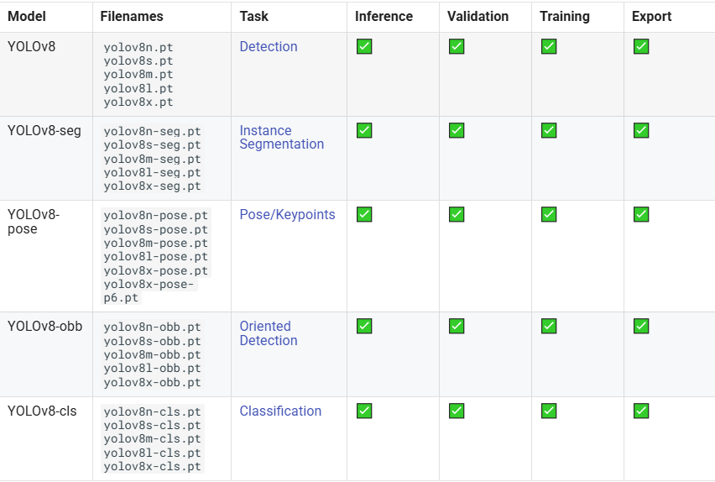Select the yolov8x-obb.pt filename

tap(152, 383)
